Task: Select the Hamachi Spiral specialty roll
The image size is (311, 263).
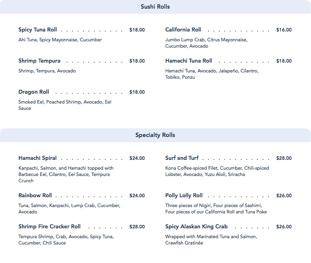Action: pyautogui.click(x=37, y=158)
